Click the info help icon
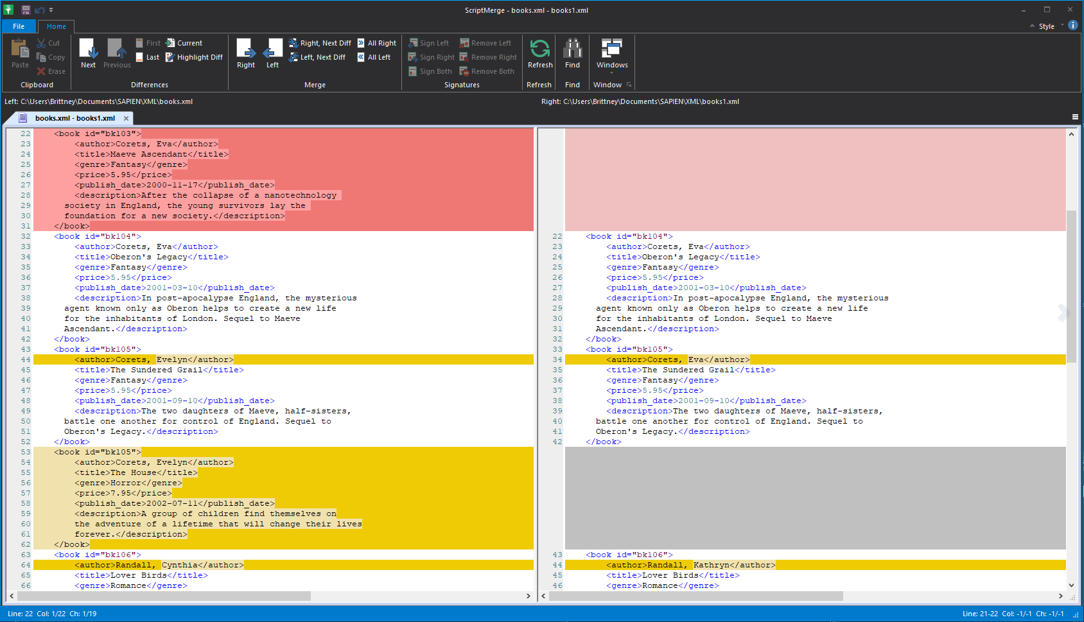1084x622 pixels. coord(1073,26)
